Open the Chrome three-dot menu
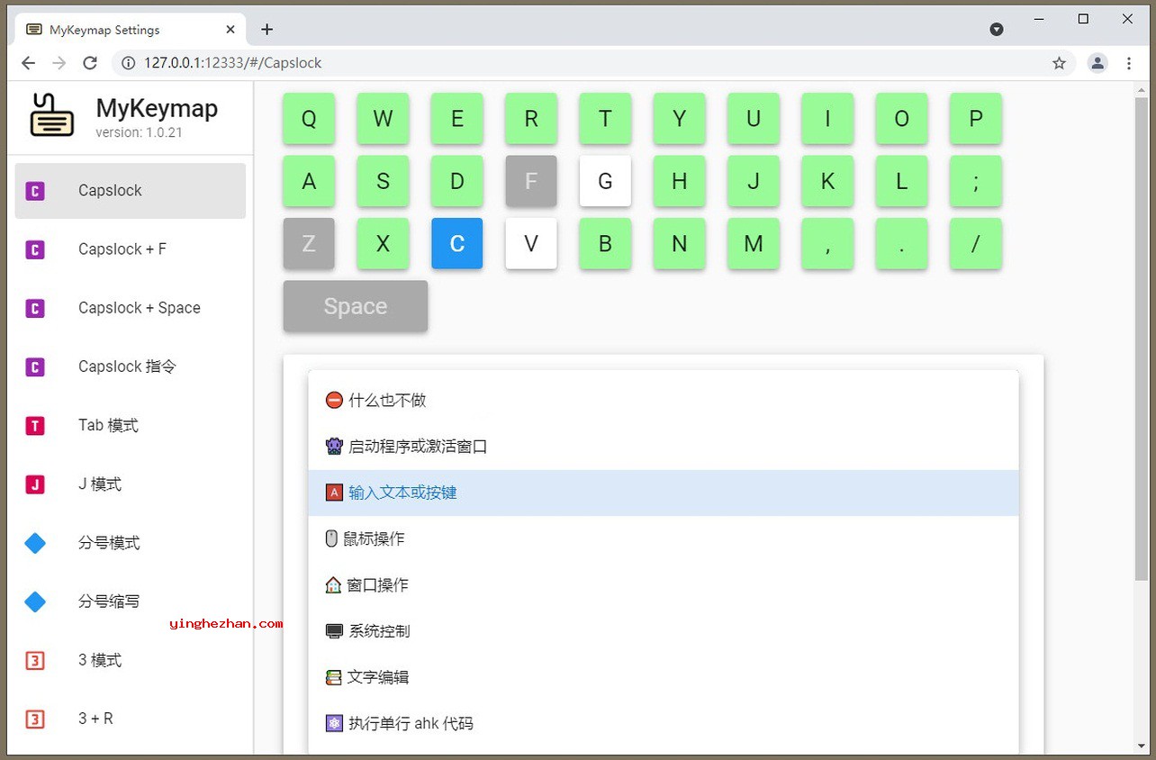 (x=1129, y=63)
